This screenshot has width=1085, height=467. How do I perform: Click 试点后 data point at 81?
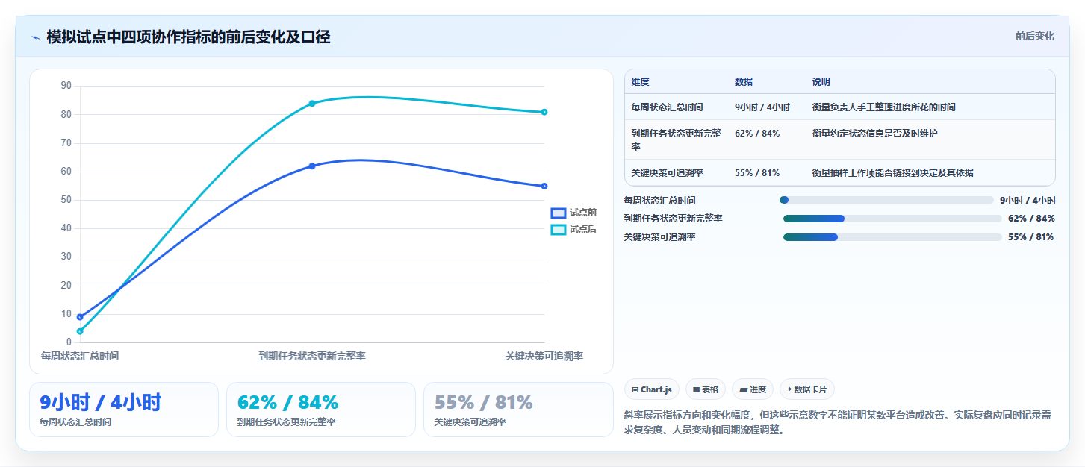coord(544,112)
